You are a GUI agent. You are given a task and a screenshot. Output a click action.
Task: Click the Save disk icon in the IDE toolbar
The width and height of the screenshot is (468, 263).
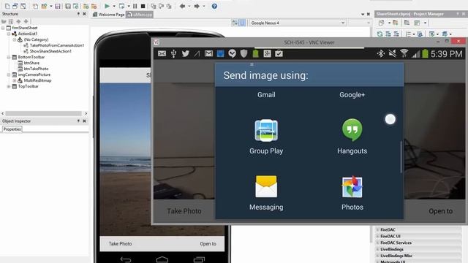58,7
